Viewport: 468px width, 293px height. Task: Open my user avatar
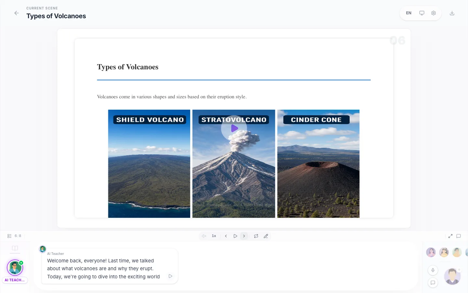452,277
